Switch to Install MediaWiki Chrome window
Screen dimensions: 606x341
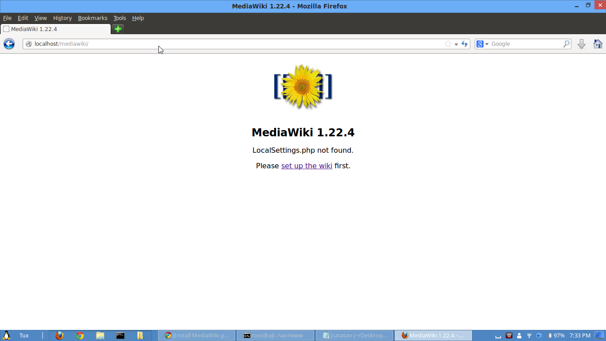click(197, 335)
